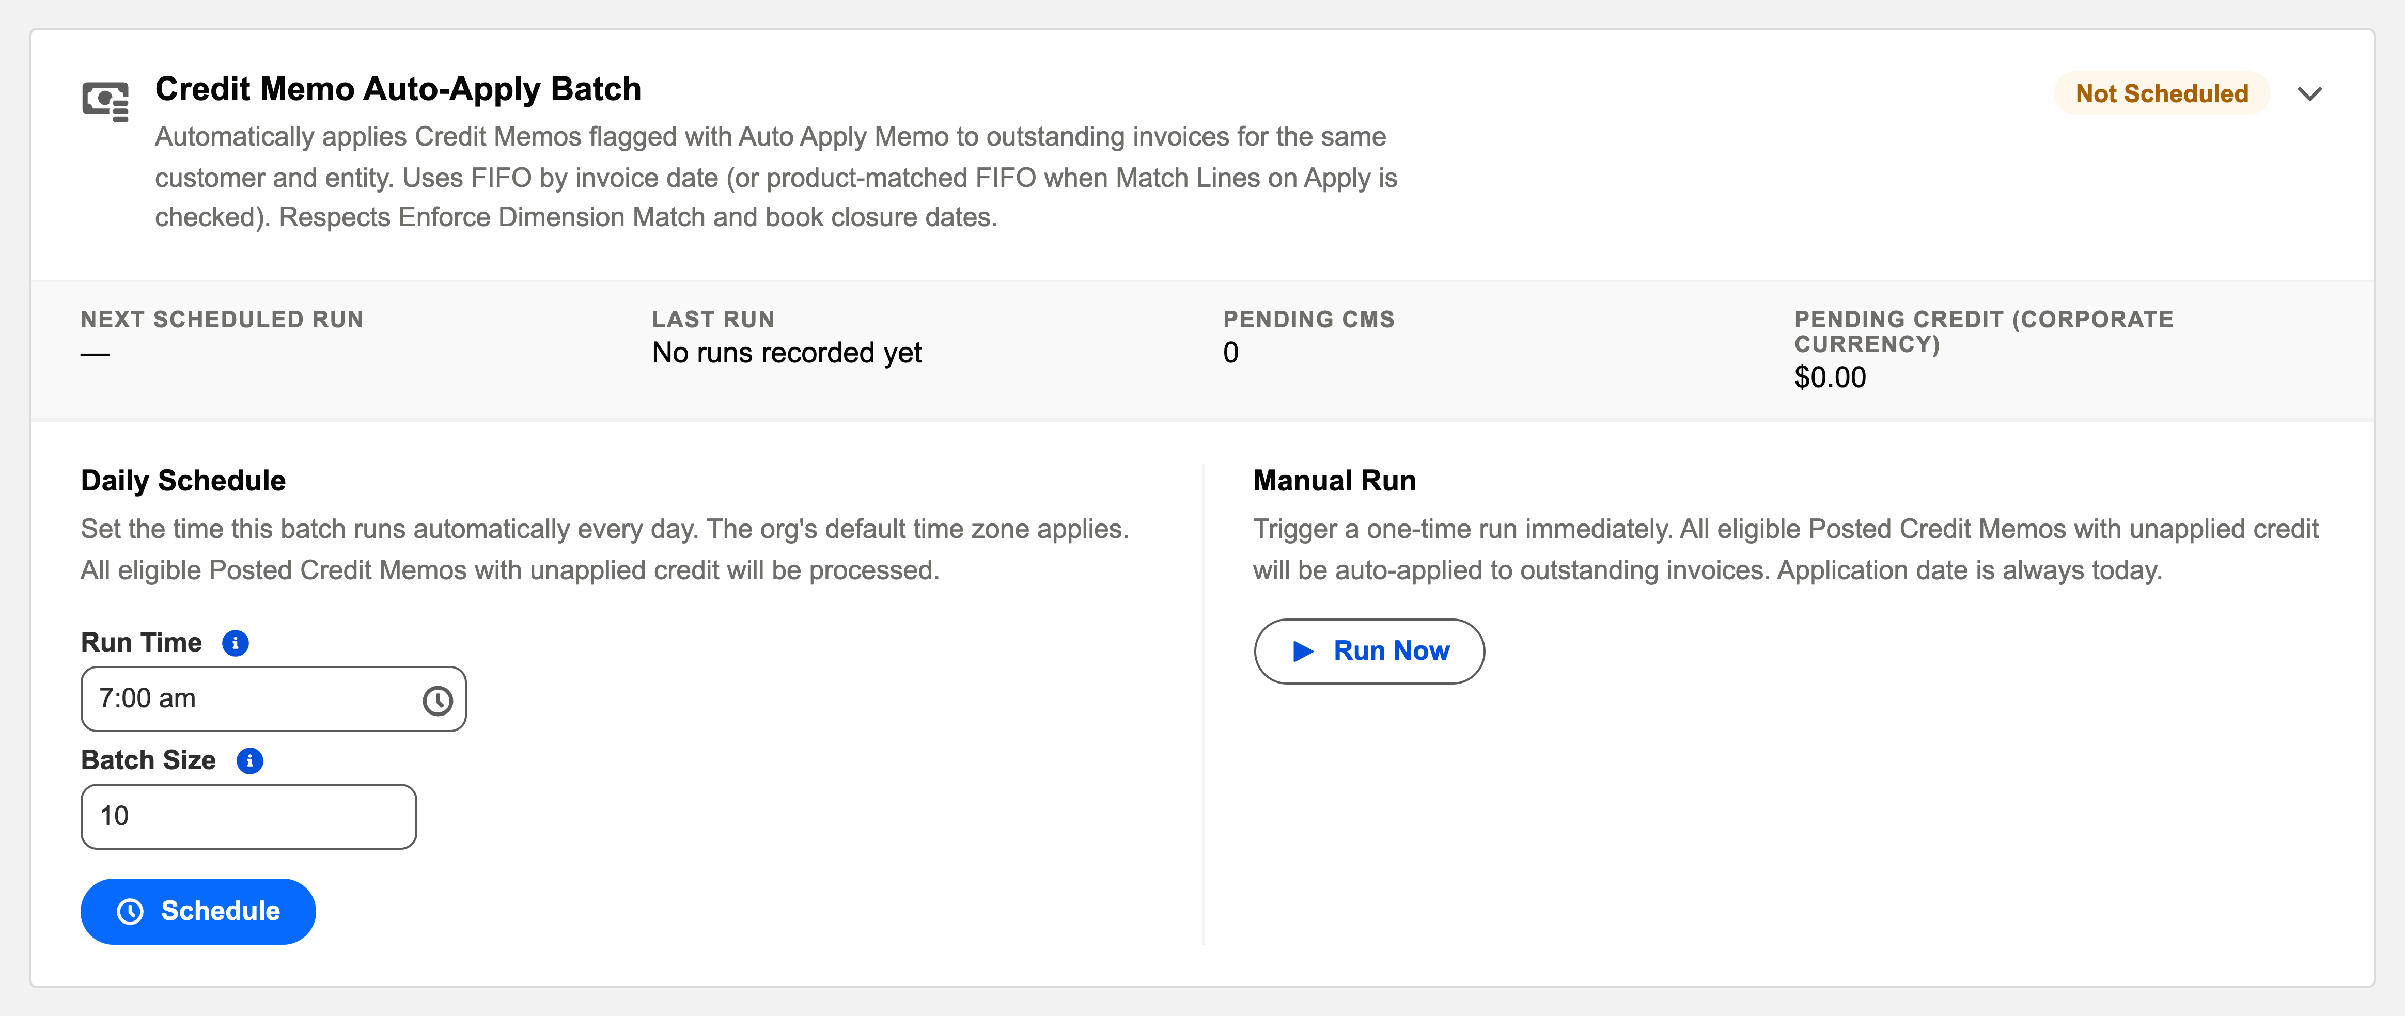Click the credit memo batch icon
Image resolution: width=2405 pixels, height=1016 pixels.
click(x=105, y=101)
